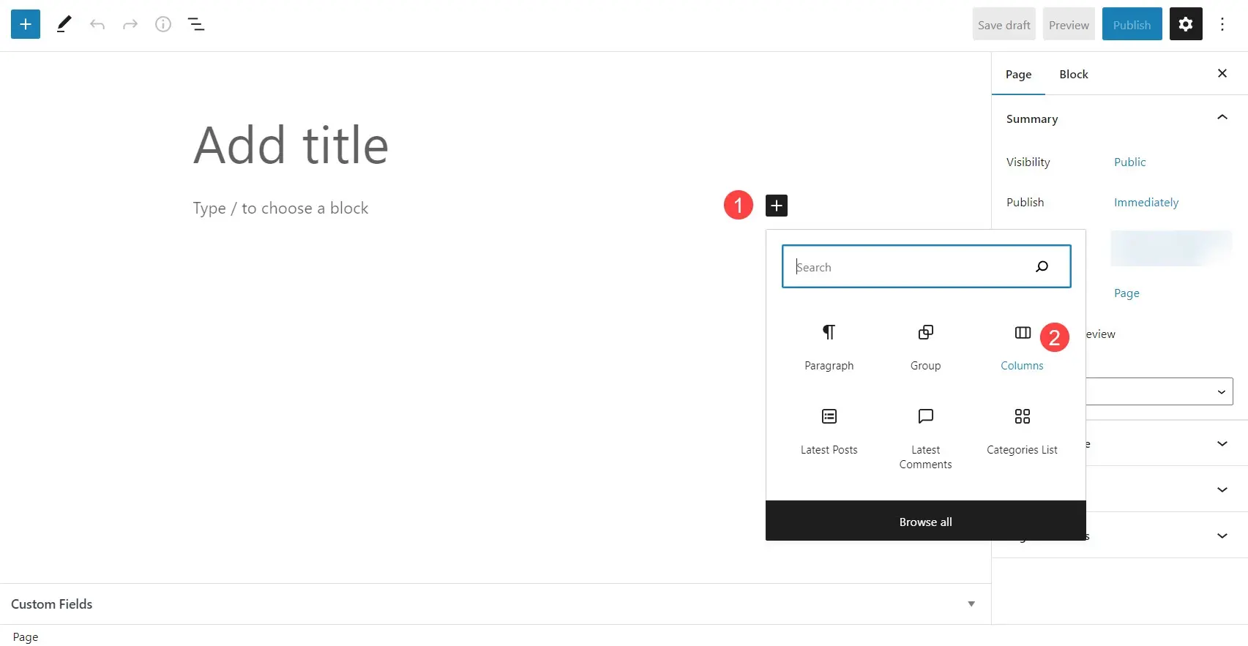Screen dimensions: 1248x646
Task: Change visibility via the Public link
Action: [x=1129, y=162]
